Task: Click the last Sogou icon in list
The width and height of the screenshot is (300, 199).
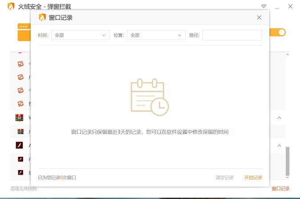Action: [x=20, y=104]
